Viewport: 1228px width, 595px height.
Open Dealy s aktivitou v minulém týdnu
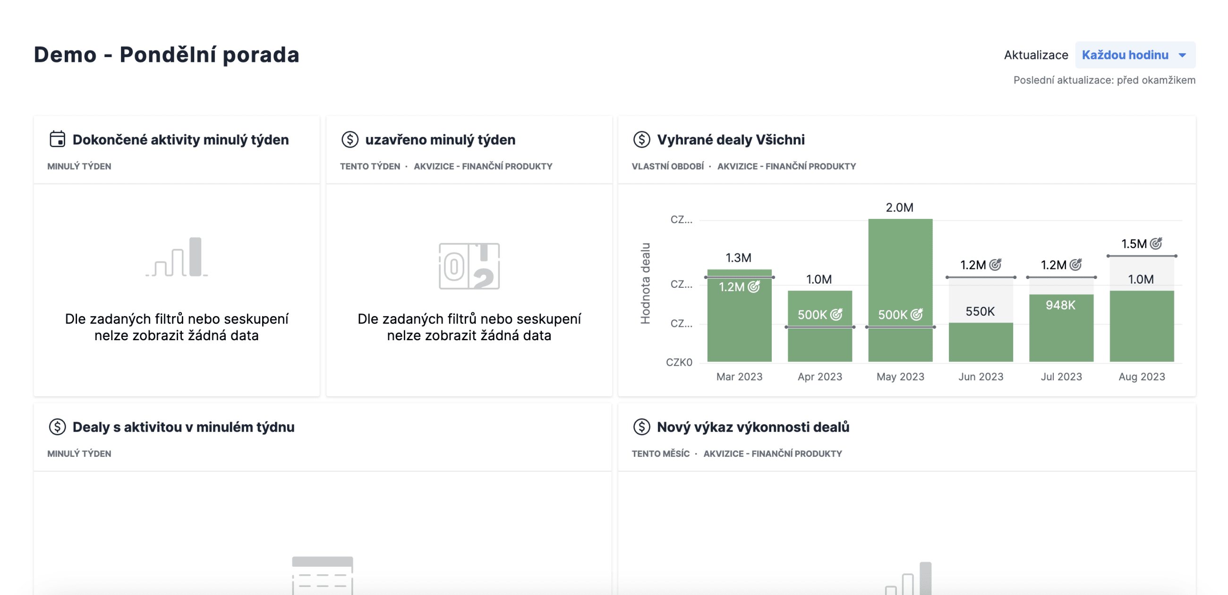(x=183, y=427)
